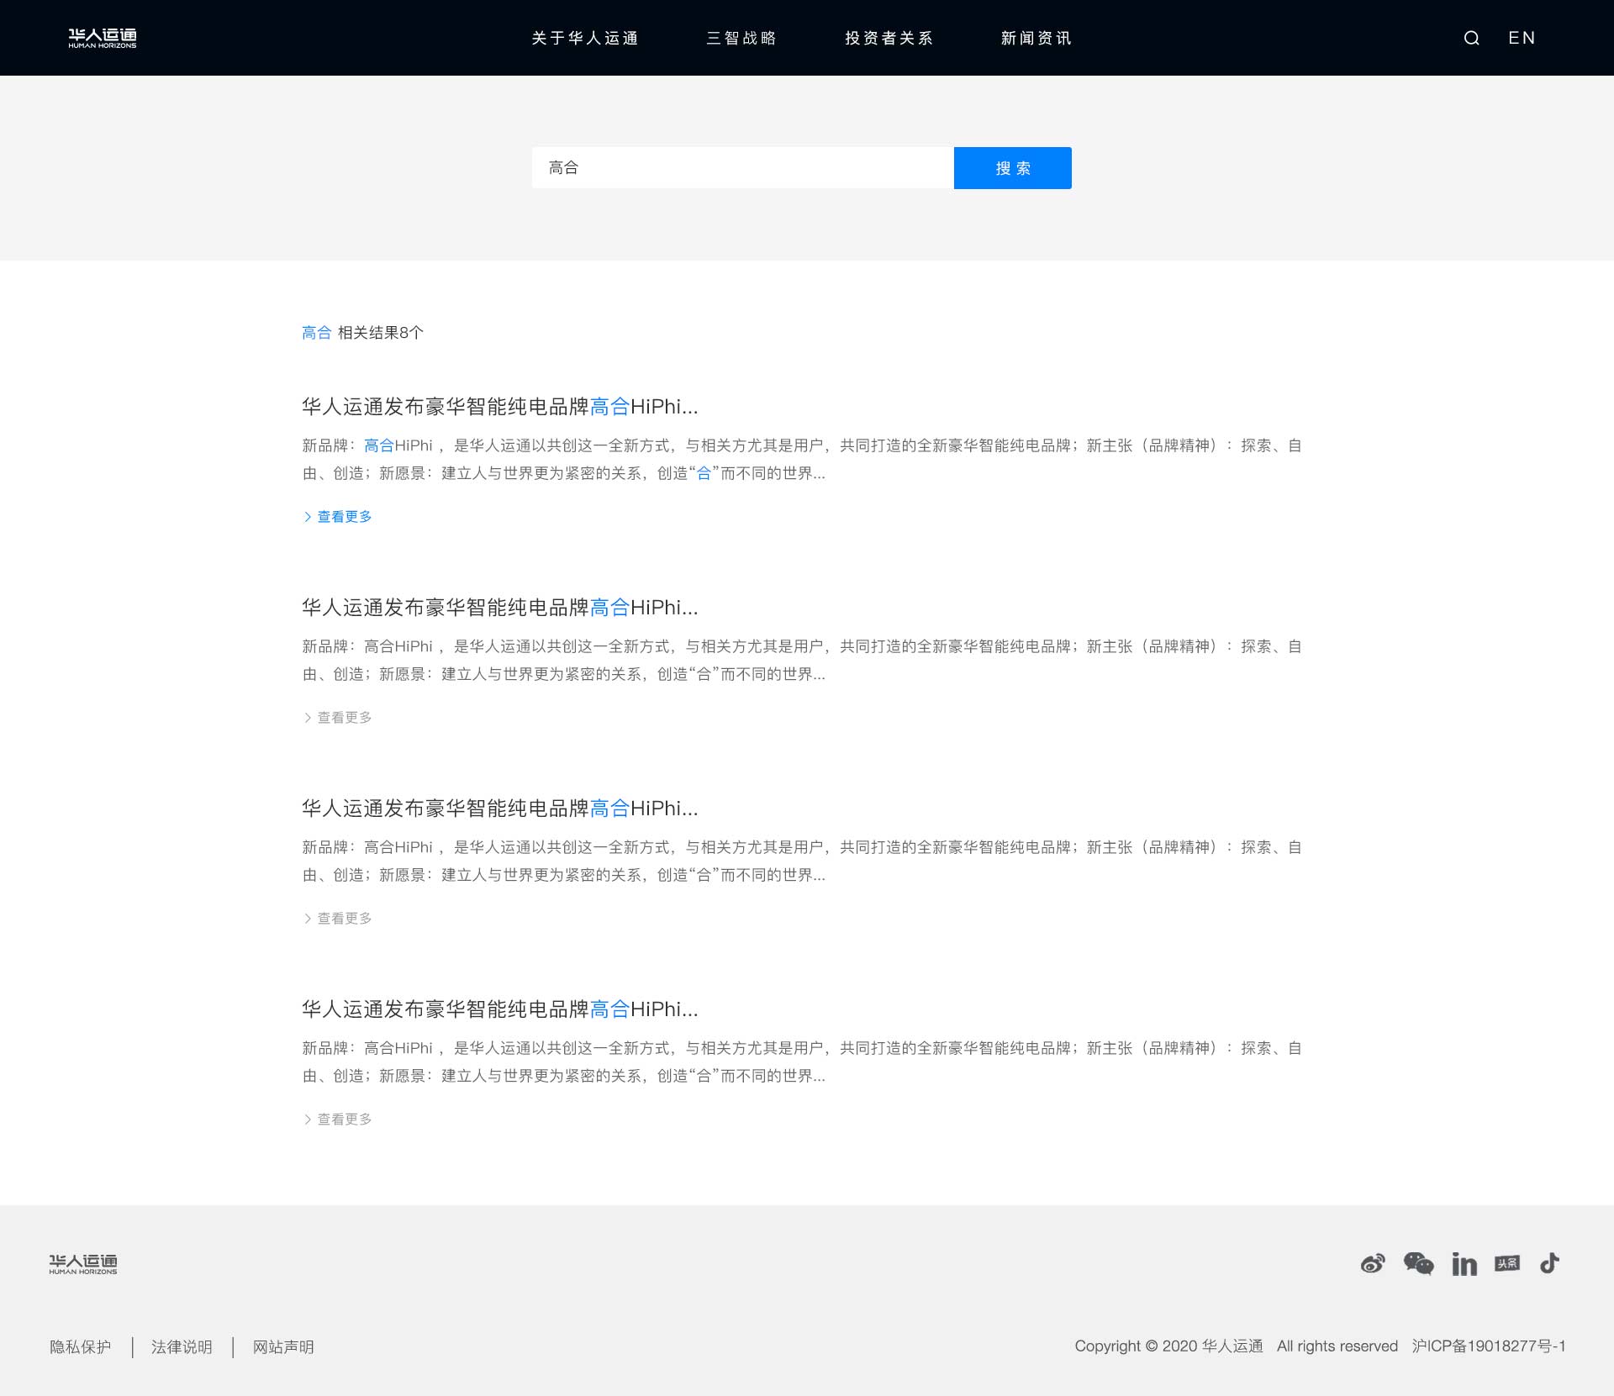Click the search magnifier icon in header

(1471, 38)
